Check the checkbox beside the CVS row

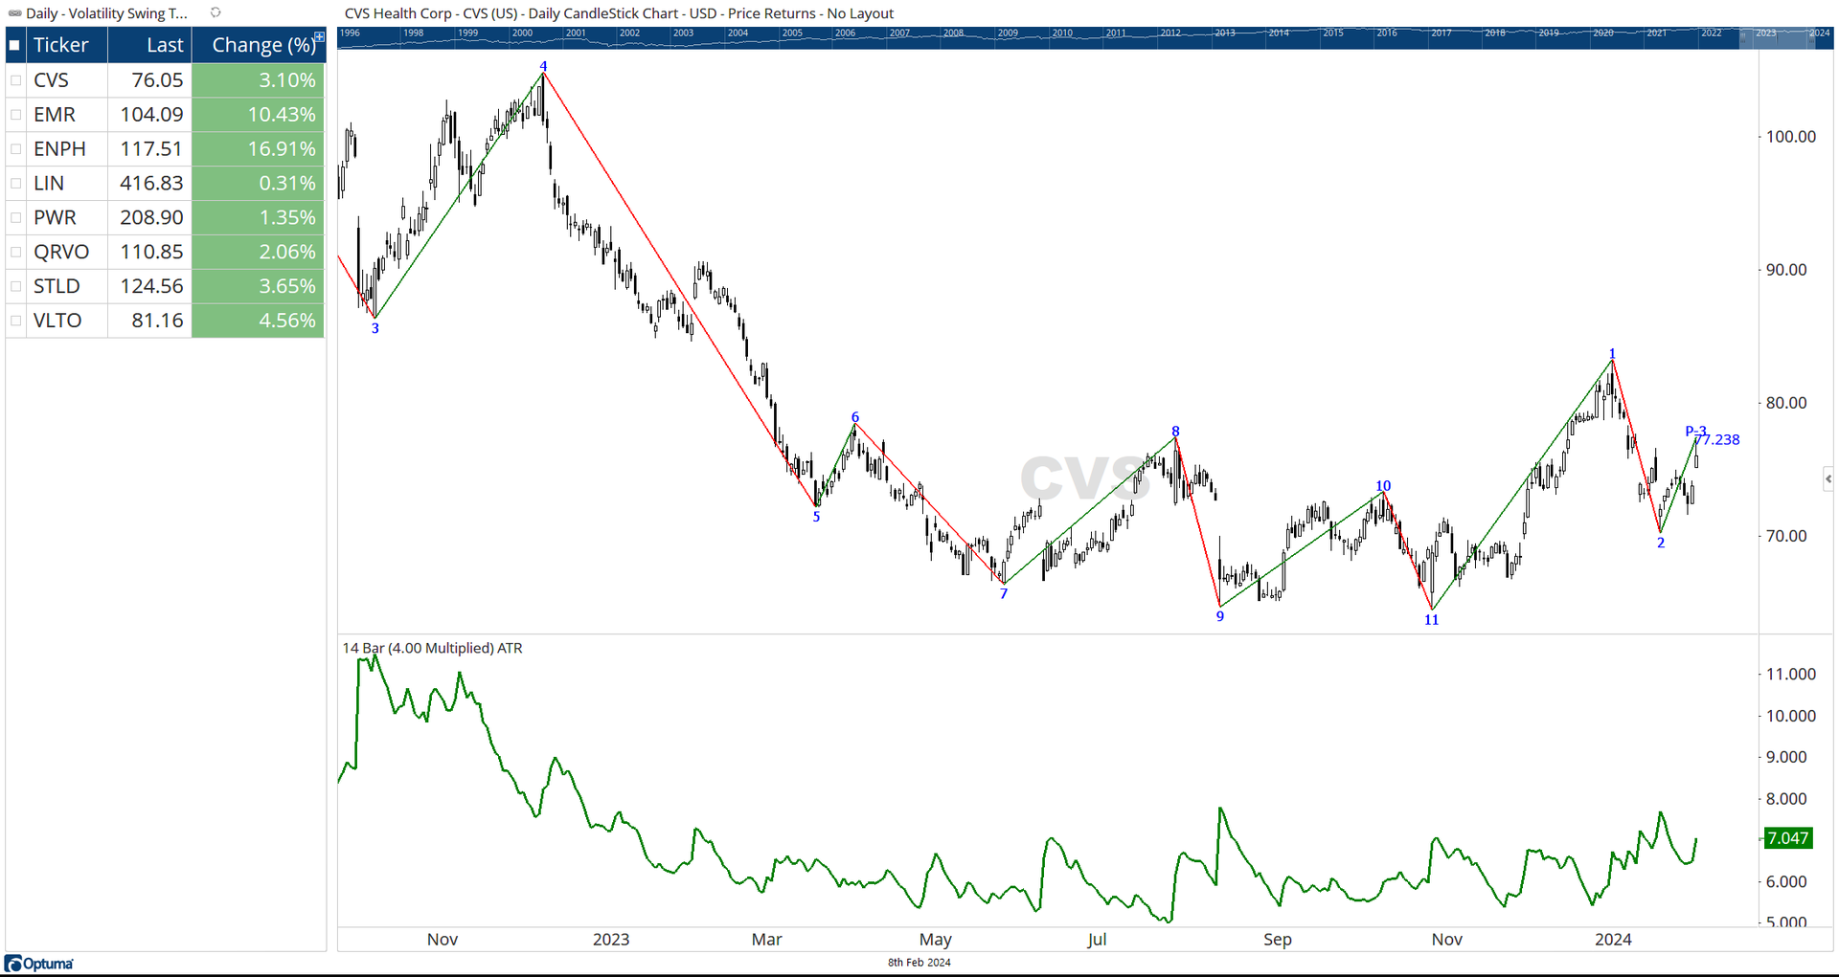(x=14, y=80)
